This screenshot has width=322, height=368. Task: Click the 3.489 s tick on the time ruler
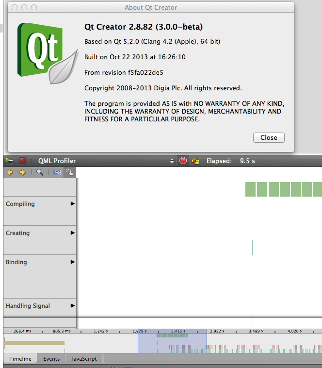[256, 331]
